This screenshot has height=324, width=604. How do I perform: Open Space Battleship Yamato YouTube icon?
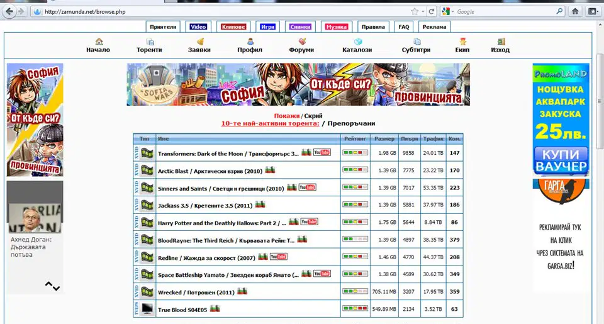(x=322, y=274)
